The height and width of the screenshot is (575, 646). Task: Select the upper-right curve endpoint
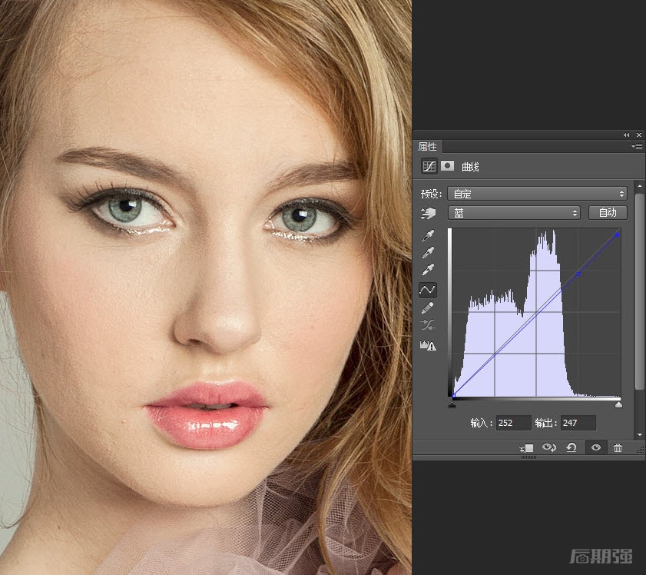(617, 234)
